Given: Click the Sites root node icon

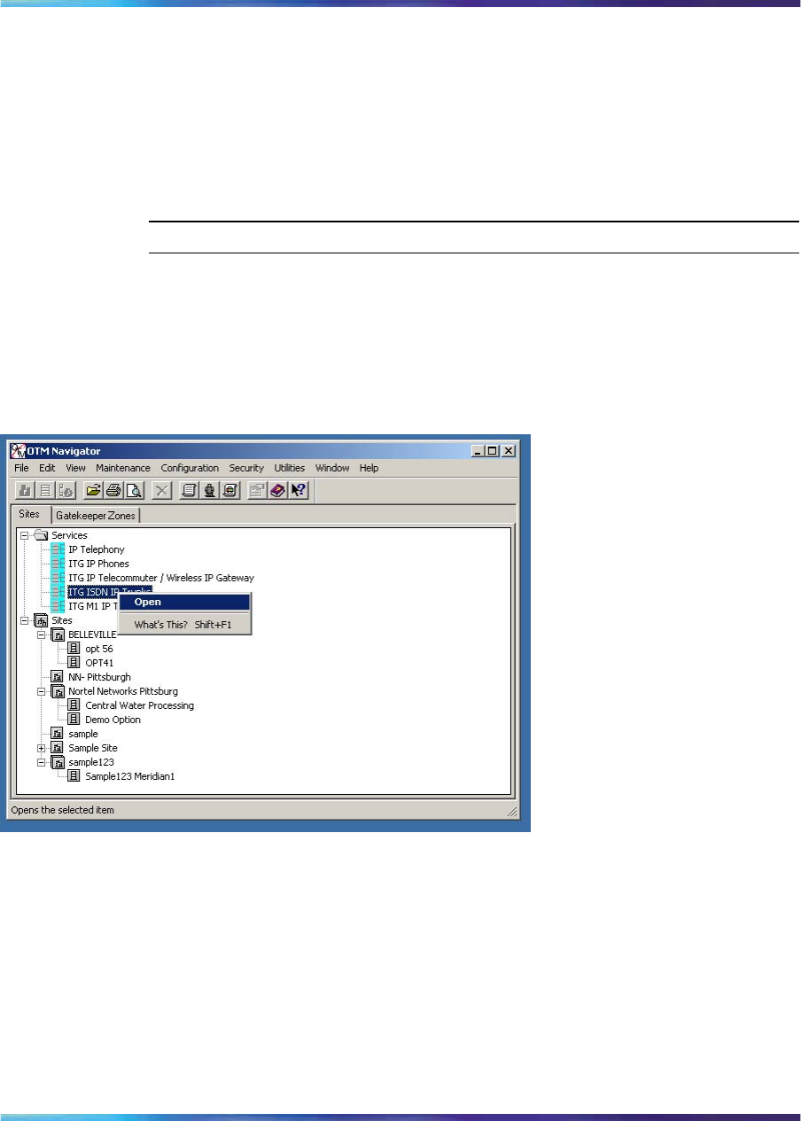Looking at the screenshot, I should coord(41,620).
